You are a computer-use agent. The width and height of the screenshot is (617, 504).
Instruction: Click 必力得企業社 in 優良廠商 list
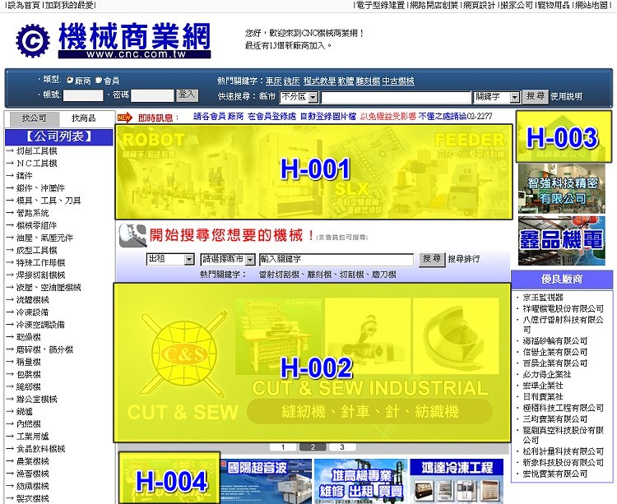click(x=546, y=375)
